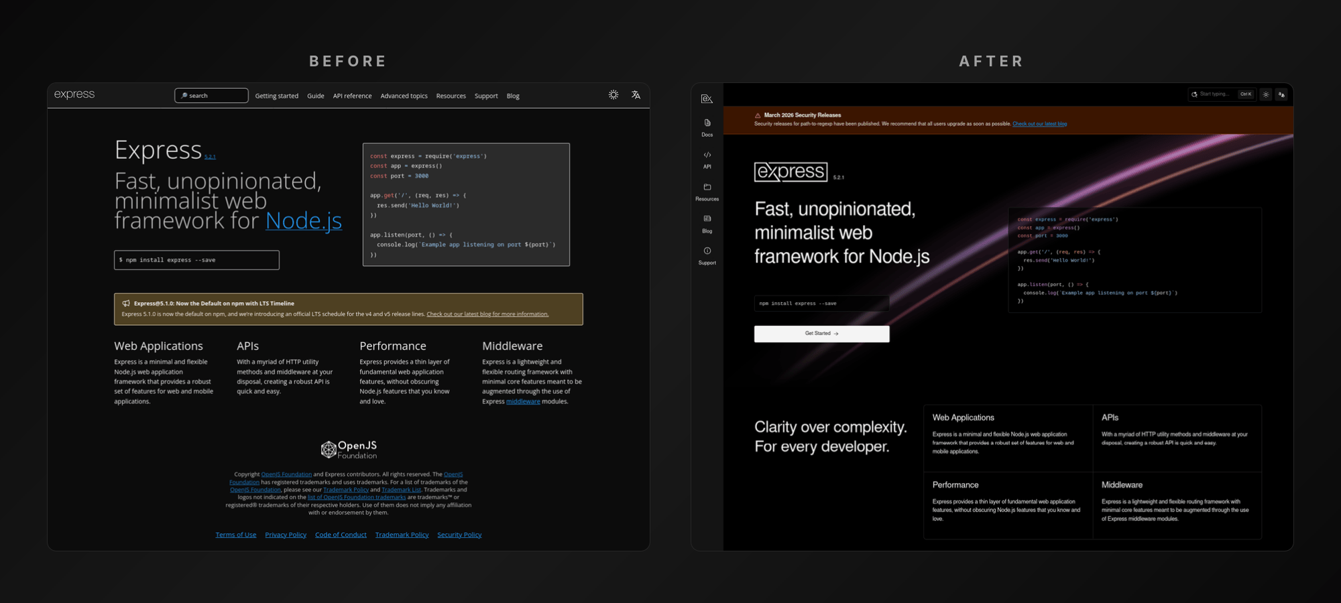The image size is (1341, 603).
Task: Open Docs in the After sidebar
Action: [707, 127]
